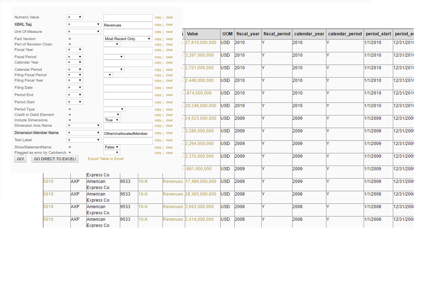The height and width of the screenshot is (298, 434).
Task: Open the 10-K link in the 3,693,000,000 row
Action: [143, 207]
